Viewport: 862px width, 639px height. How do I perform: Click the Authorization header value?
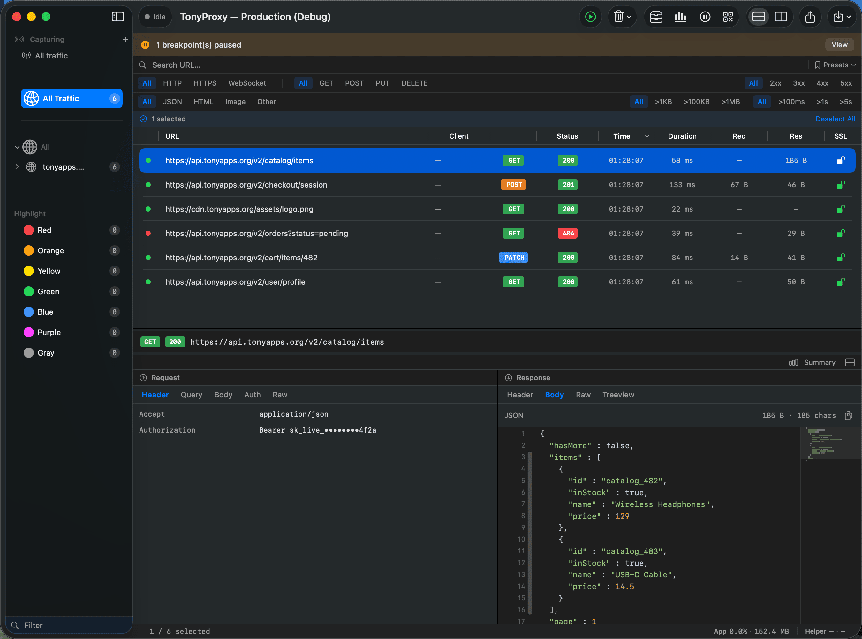click(x=317, y=430)
